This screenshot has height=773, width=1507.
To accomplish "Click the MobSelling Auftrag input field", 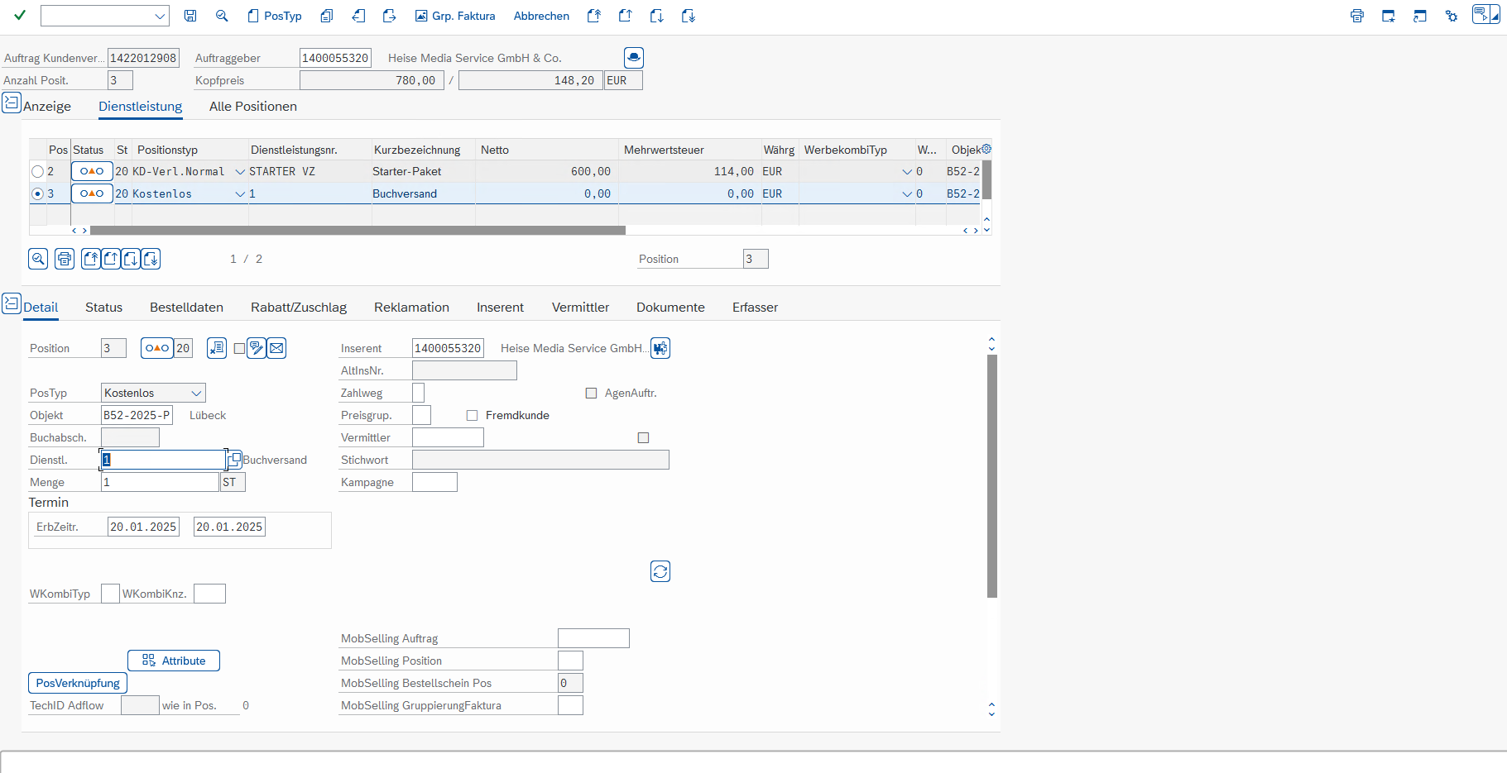I will [x=593, y=638].
